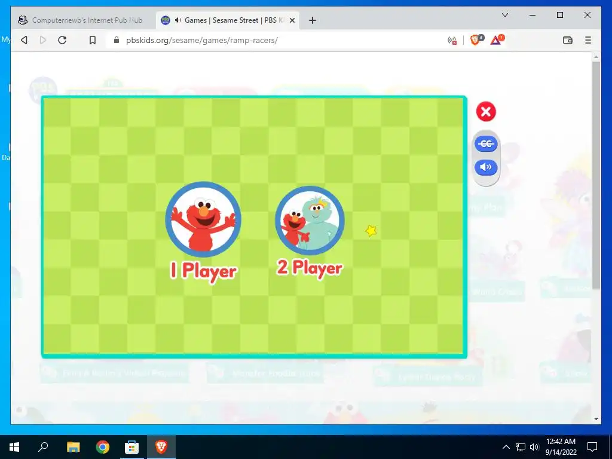Open the Brave hamburger menu
This screenshot has height=459, width=612.
pos(588,40)
